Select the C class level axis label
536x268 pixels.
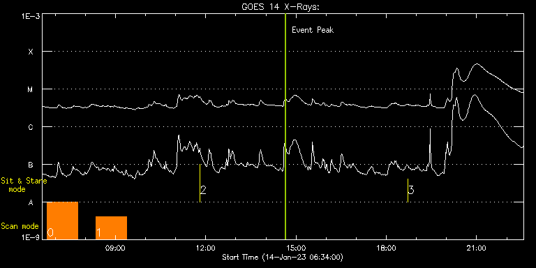[31, 128]
